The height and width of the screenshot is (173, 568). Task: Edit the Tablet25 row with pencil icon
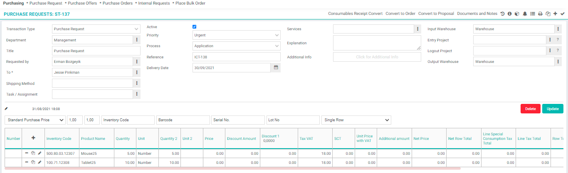coord(40,163)
